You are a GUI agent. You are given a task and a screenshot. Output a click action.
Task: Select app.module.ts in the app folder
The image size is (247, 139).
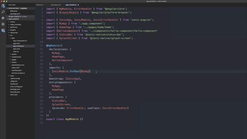point(19,46)
